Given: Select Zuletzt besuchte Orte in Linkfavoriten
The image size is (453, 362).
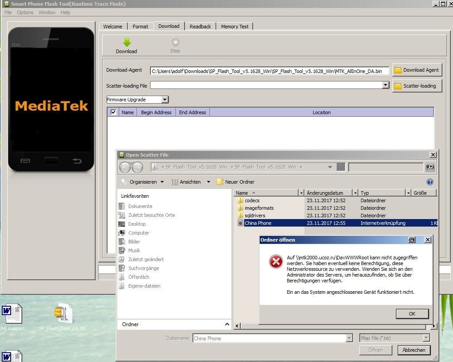Looking at the screenshot, I should [151, 215].
